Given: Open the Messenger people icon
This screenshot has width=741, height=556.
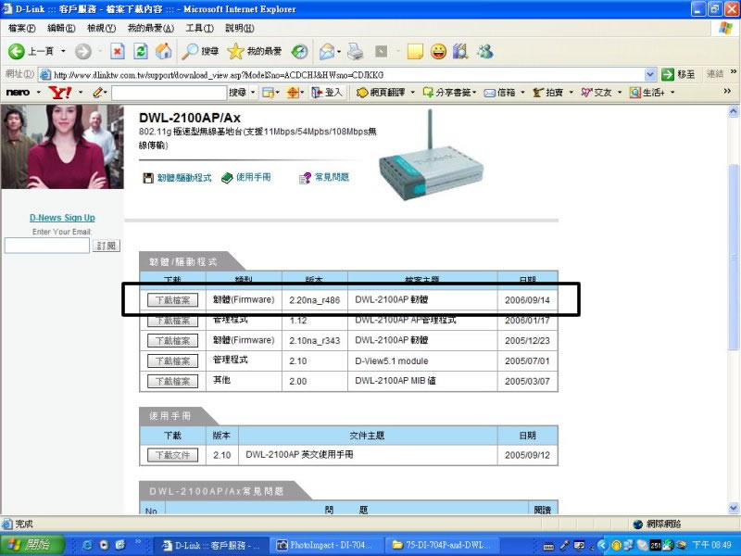Looking at the screenshot, I should (x=485, y=51).
